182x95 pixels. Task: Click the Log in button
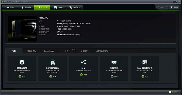pos(174,7)
